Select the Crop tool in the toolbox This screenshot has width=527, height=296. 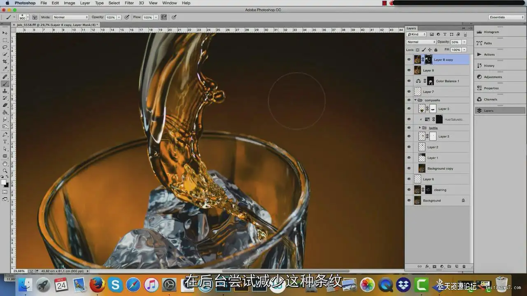pyautogui.click(x=5, y=61)
